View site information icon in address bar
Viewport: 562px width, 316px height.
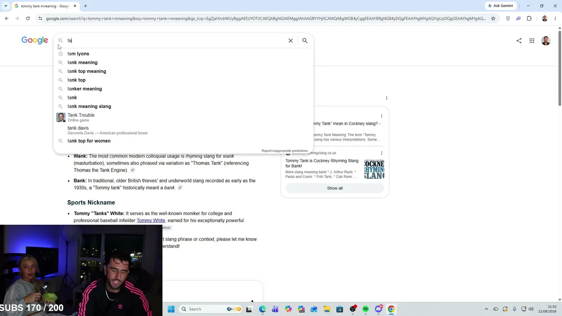40,18
